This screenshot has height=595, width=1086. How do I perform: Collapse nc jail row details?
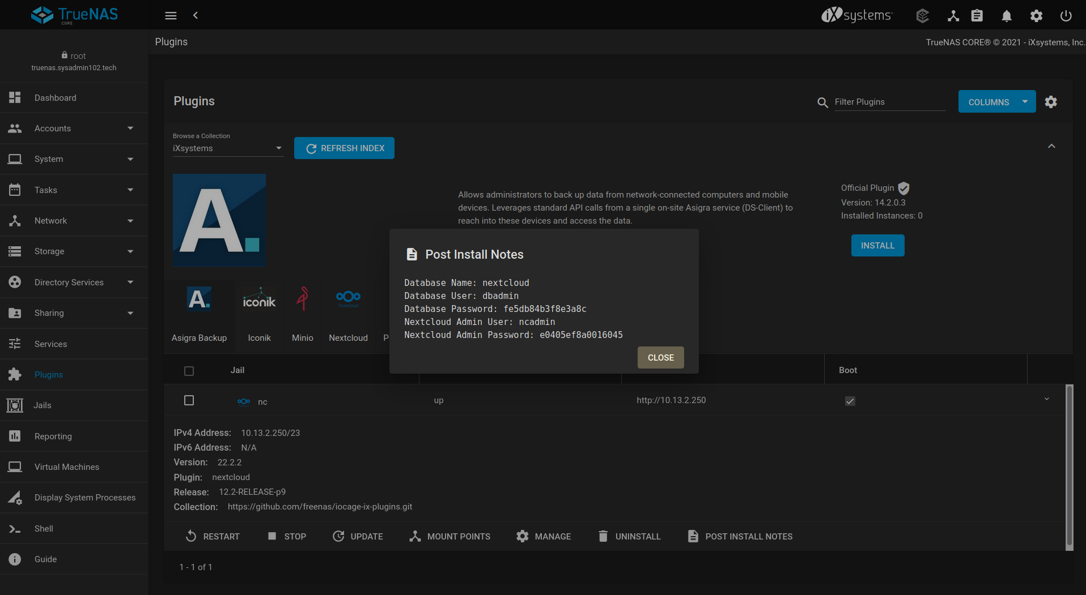1047,399
